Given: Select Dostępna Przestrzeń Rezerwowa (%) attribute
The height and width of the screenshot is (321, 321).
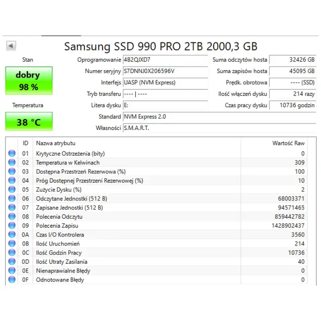Looking at the screenshot, I should coord(81,171).
